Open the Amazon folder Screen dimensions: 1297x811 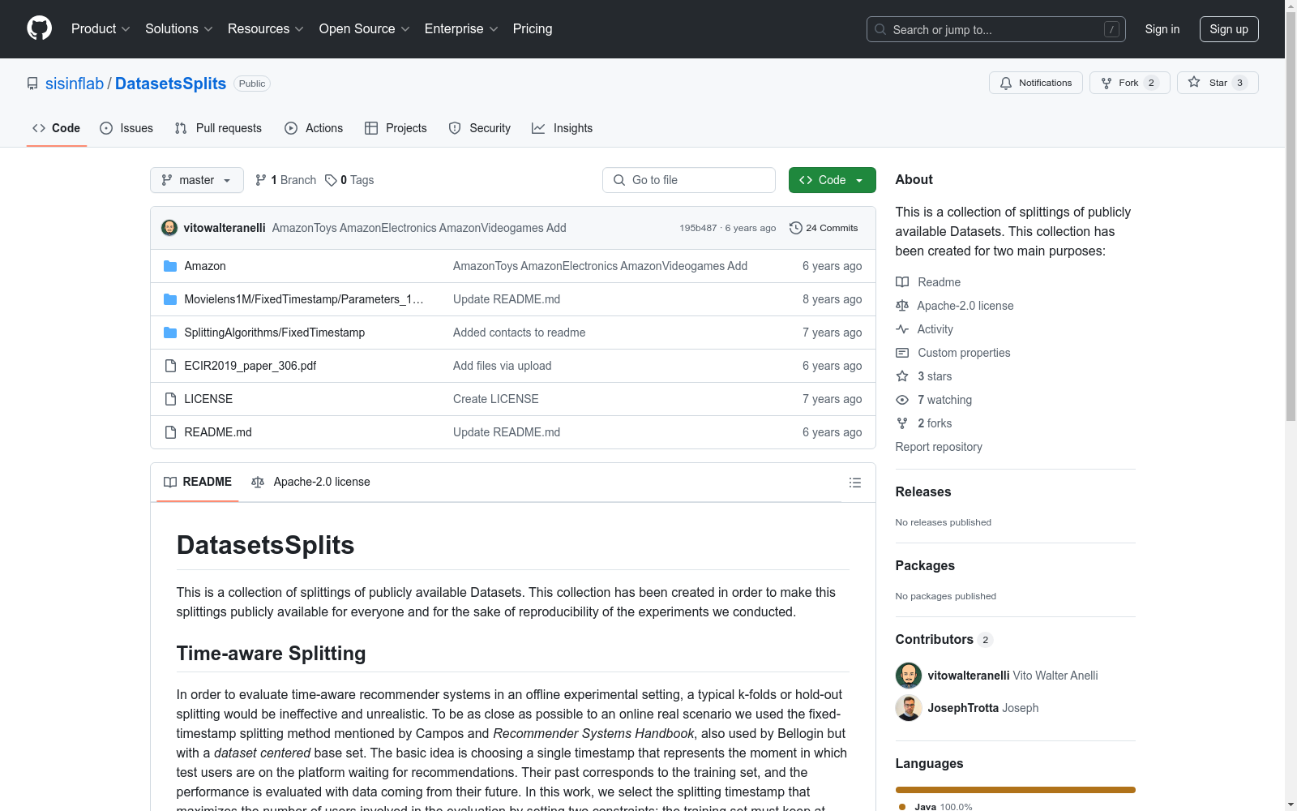click(x=205, y=266)
